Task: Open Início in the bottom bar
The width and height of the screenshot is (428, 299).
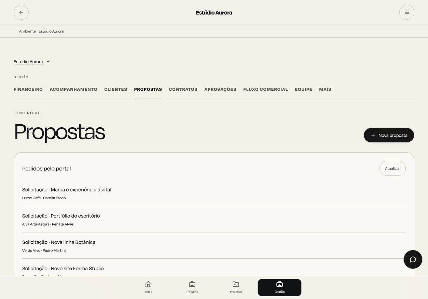Action: coord(148,287)
